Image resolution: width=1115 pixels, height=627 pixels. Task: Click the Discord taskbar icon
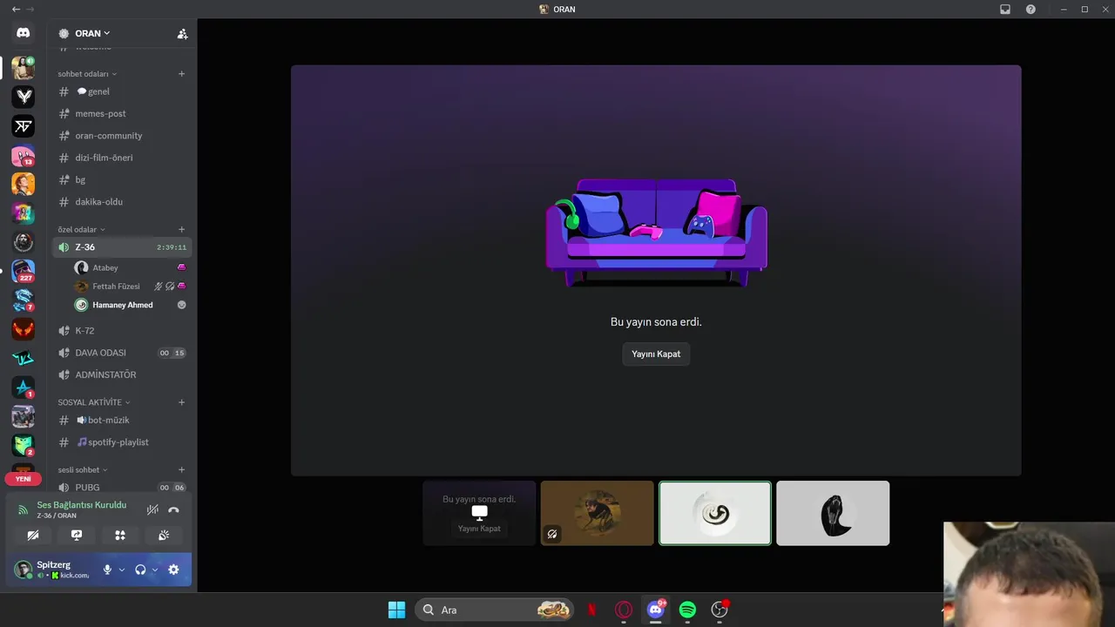point(656,610)
